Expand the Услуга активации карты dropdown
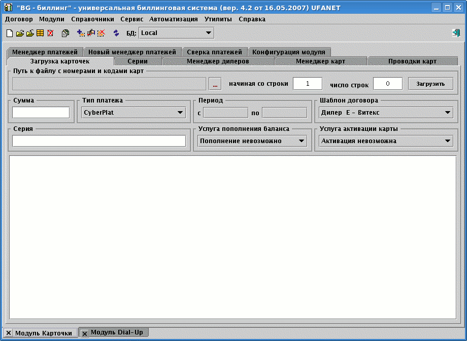 pos(448,141)
